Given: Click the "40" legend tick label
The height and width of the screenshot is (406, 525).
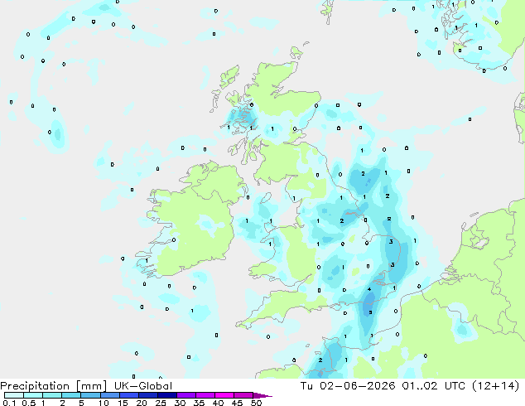Looking at the screenshot, I should pyautogui.click(x=218, y=403).
